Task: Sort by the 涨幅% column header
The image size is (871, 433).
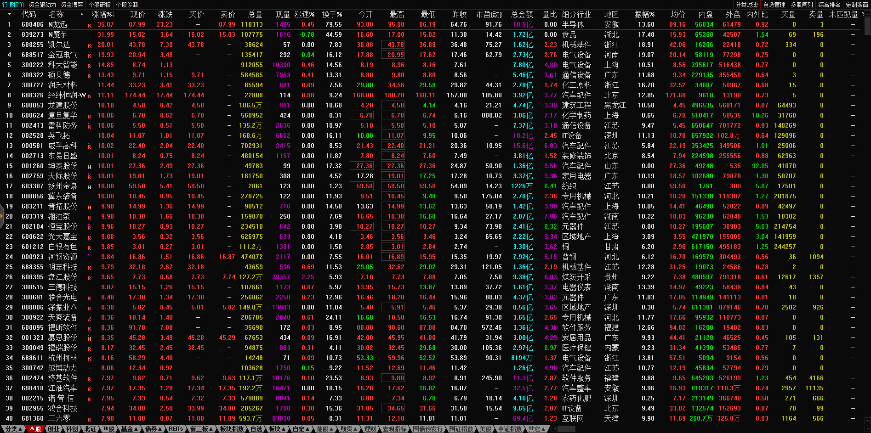Action: click(x=102, y=15)
